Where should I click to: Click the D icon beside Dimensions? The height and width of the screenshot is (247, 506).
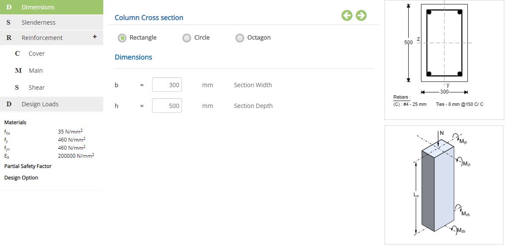pos(9,7)
